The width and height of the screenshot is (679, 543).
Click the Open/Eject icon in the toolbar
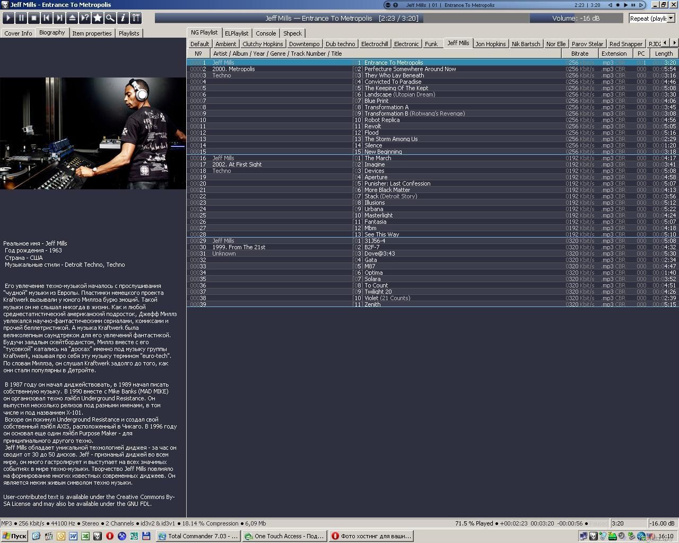[72, 18]
